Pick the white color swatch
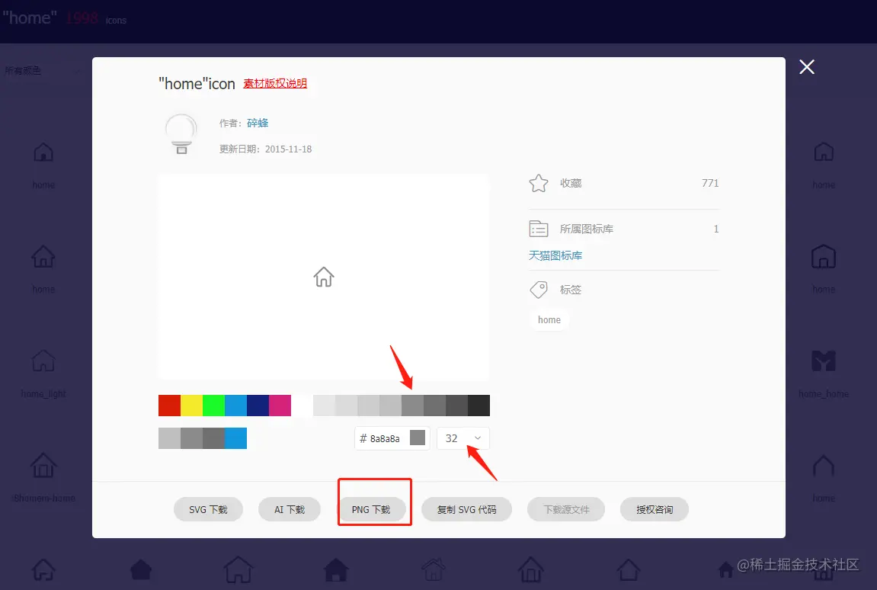This screenshot has width=877, height=590. [x=302, y=406]
